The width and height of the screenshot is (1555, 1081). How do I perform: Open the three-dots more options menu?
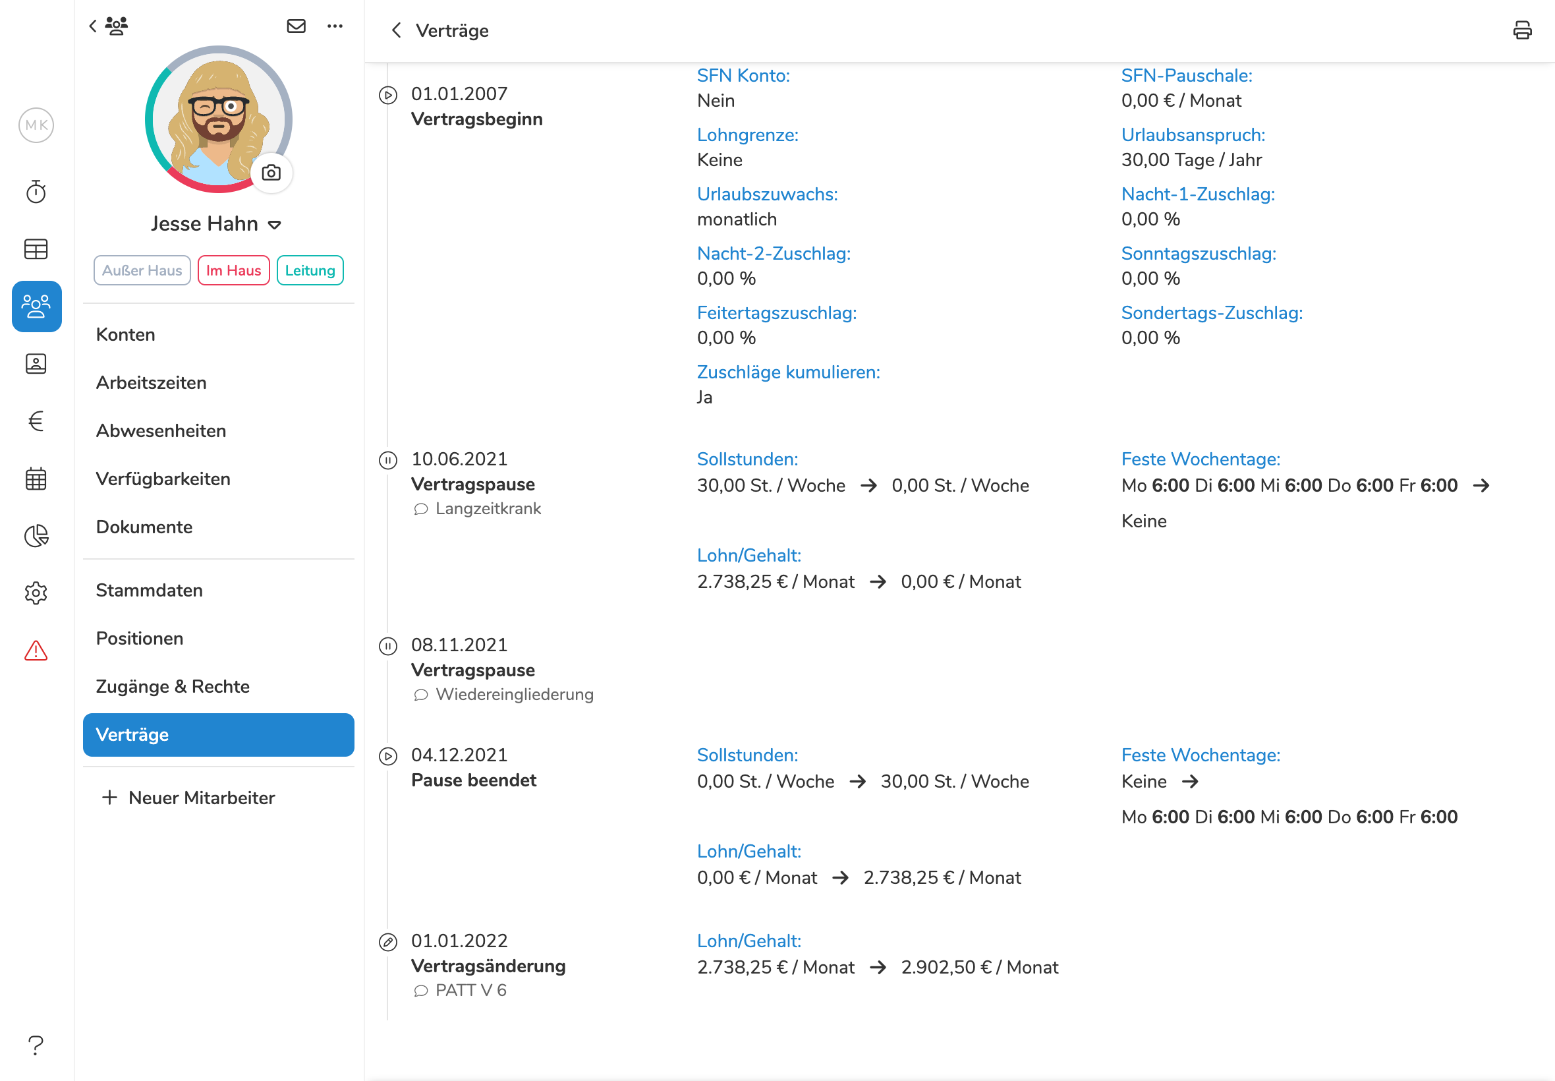pyautogui.click(x=335, y=26)
